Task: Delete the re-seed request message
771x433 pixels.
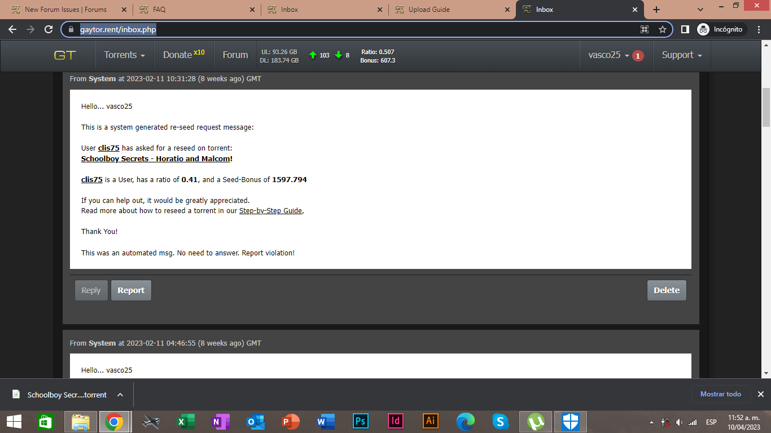Action: 667,290
